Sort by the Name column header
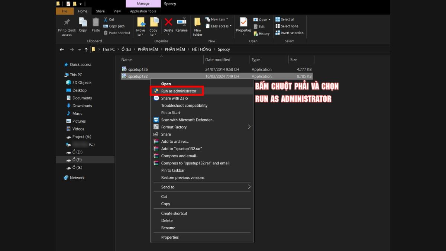 [x=161, y=59]
